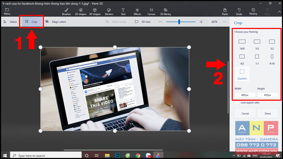The width and height of the screenshot is (283, 159).
Task: Open the Effects panel
Action: coord(137,12)
